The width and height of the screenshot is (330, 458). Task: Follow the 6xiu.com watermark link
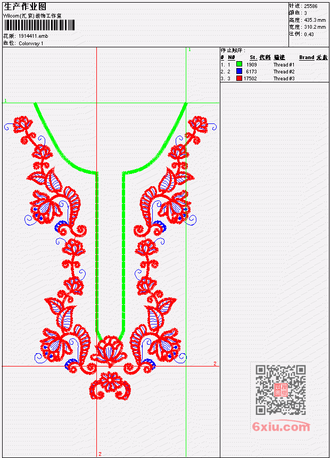(x=281, y=427)
